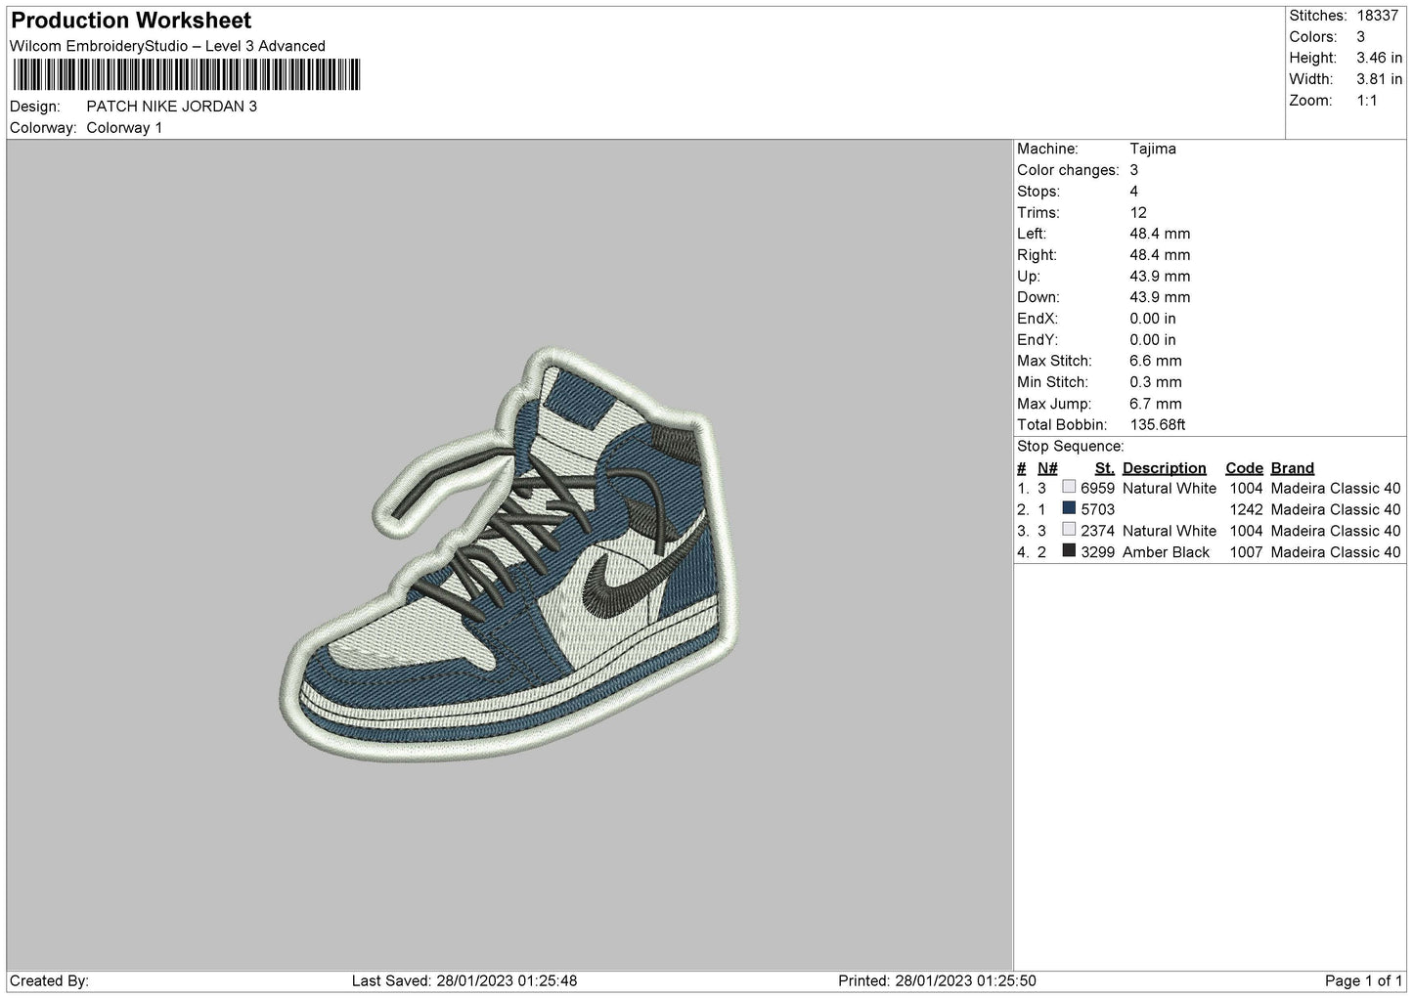Click the stitches count '18337'
The image size is (1413, 998).
(x=1378, y=16)
